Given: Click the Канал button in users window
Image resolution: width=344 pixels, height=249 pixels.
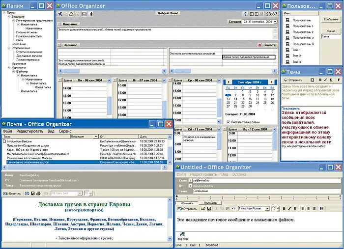Looking at the screenshot, I should [331, 31].
